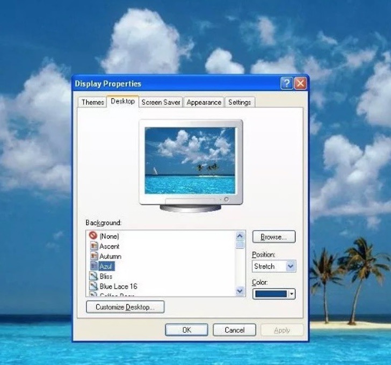Viewport: 391px width, 365px height.
Task: Click the Ascent wallpaper file icon
Action: tap(94, 246)
